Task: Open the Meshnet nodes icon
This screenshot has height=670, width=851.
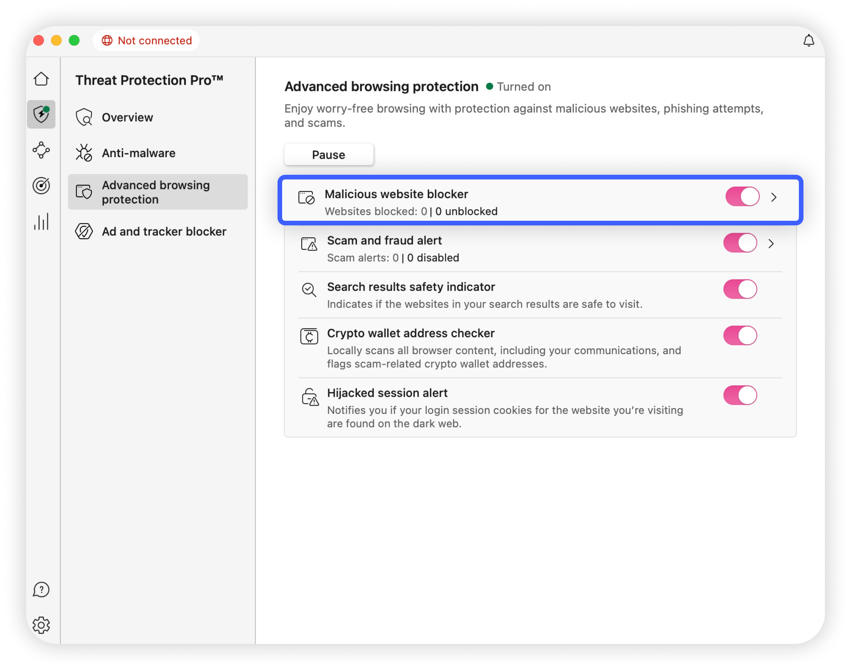Action: pyautogui.click(x=41, y=150)
